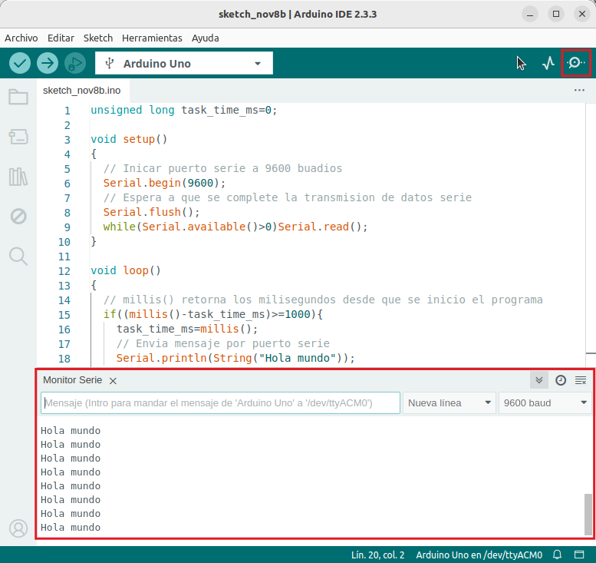Open the Herramientas menu
Viewport: 596px width, 563px height.
click(152, 38)
